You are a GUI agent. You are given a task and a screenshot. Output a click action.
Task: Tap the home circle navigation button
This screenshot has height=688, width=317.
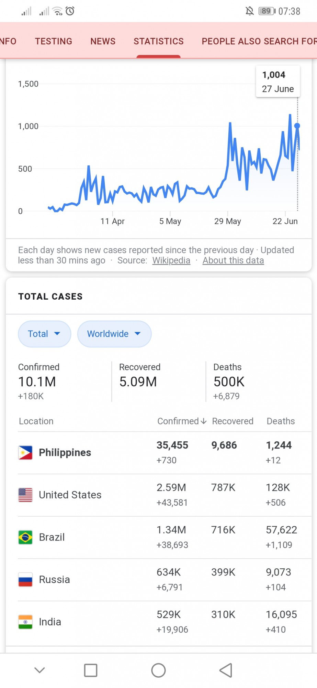coord(158,670)
